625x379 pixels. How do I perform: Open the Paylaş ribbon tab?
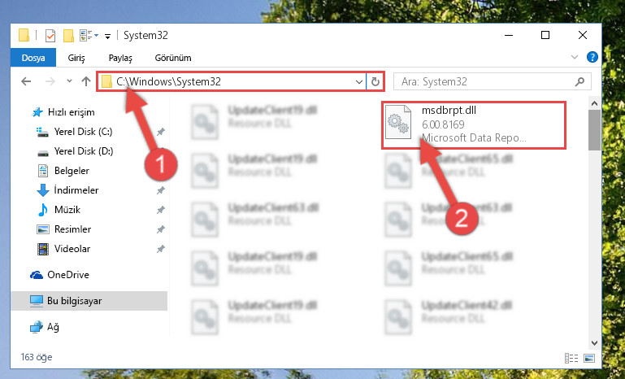(120, 58)
